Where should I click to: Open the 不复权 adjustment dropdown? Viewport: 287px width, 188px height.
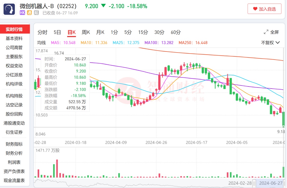(x=270, y=42)
